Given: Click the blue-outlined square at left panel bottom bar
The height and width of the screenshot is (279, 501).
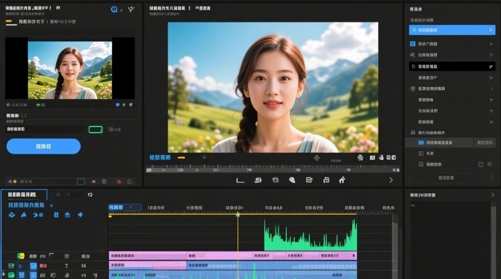Looking at the screenshot, I should point(81,182).
